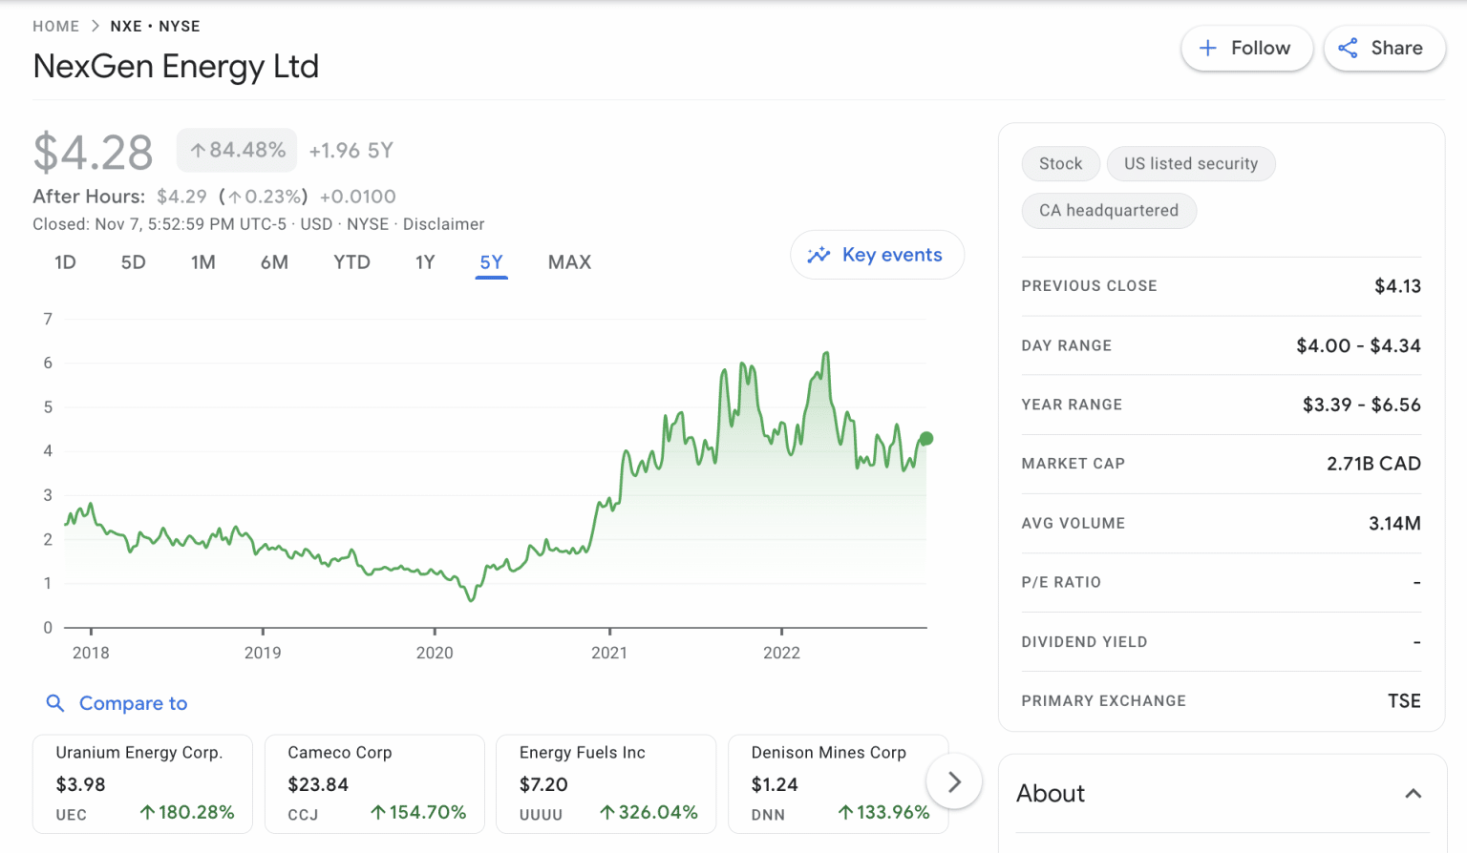Screen dimensions: 1467x853
Task: Click the Stock category chip
Action: pyautogui.click(x=1060, y=164)
